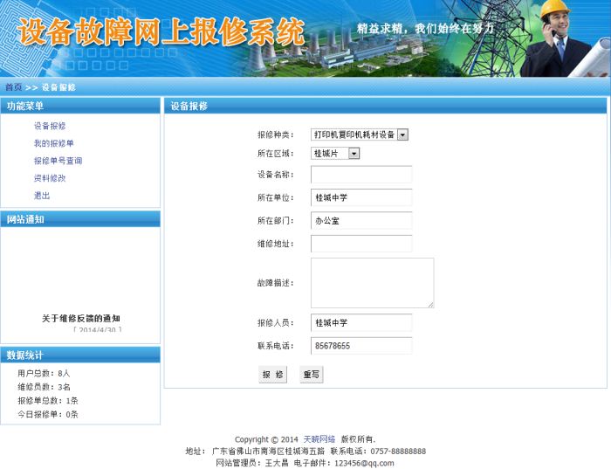
Task: Focus the 所在单位 text field
Action: pos(360,198)
